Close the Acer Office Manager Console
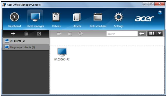Image resolution: width=167 pixels, height=96 pixels. click(160, 4)
